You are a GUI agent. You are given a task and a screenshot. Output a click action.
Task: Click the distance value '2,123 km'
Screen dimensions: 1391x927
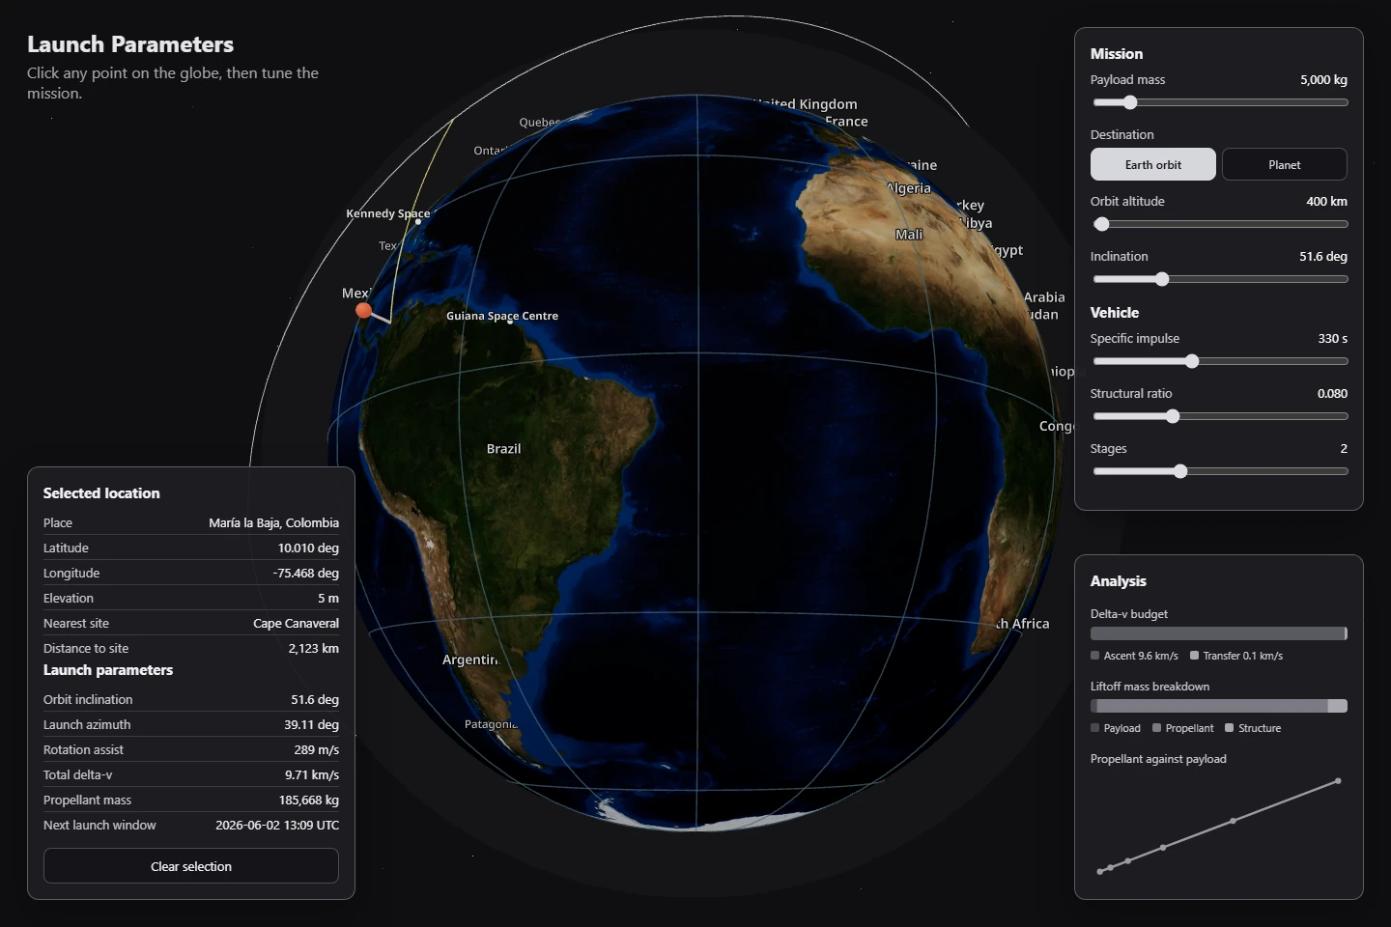313,648
